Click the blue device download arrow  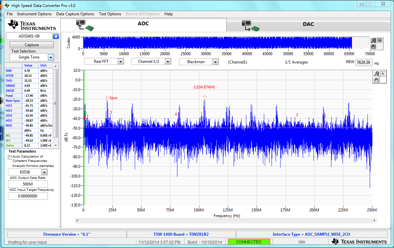(x=56, y=36)
